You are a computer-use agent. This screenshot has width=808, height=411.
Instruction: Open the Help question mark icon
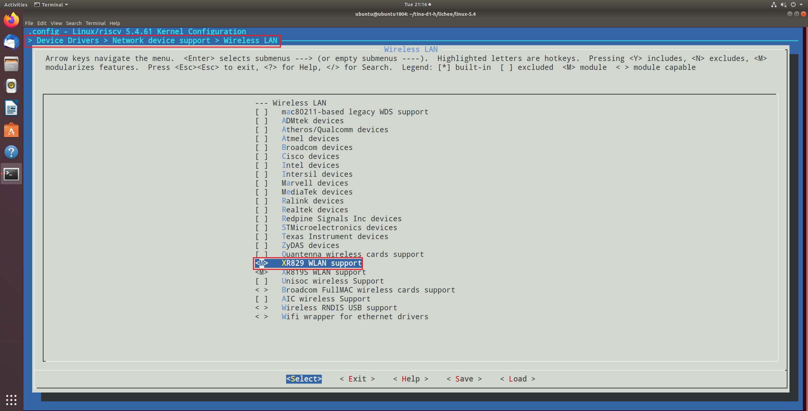(x=11, y=152)
